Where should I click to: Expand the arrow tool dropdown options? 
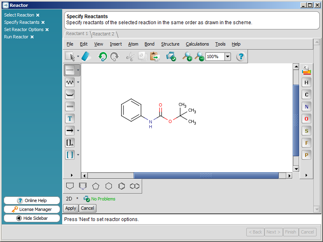[x=78, y=131]
